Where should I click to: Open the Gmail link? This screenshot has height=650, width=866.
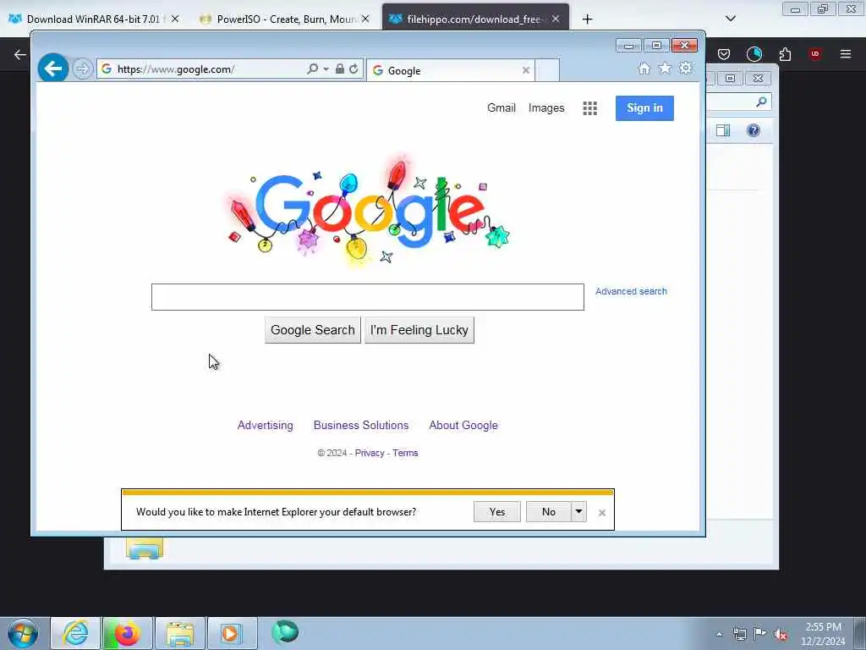coord(501,107)
